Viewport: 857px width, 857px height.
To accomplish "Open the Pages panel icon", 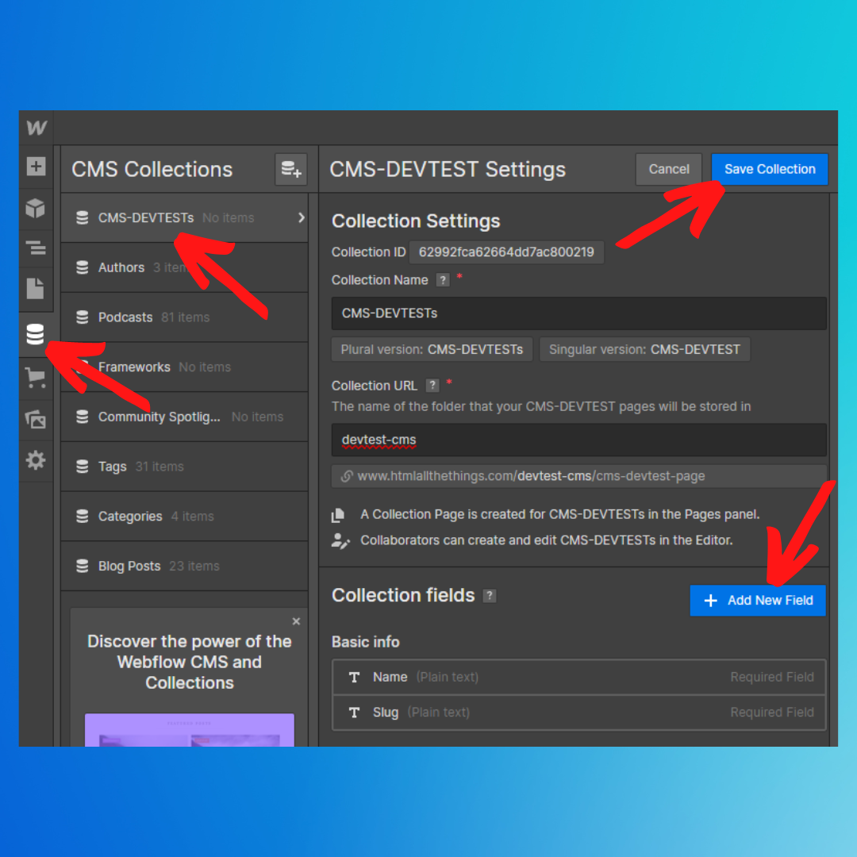I will 36,289.
